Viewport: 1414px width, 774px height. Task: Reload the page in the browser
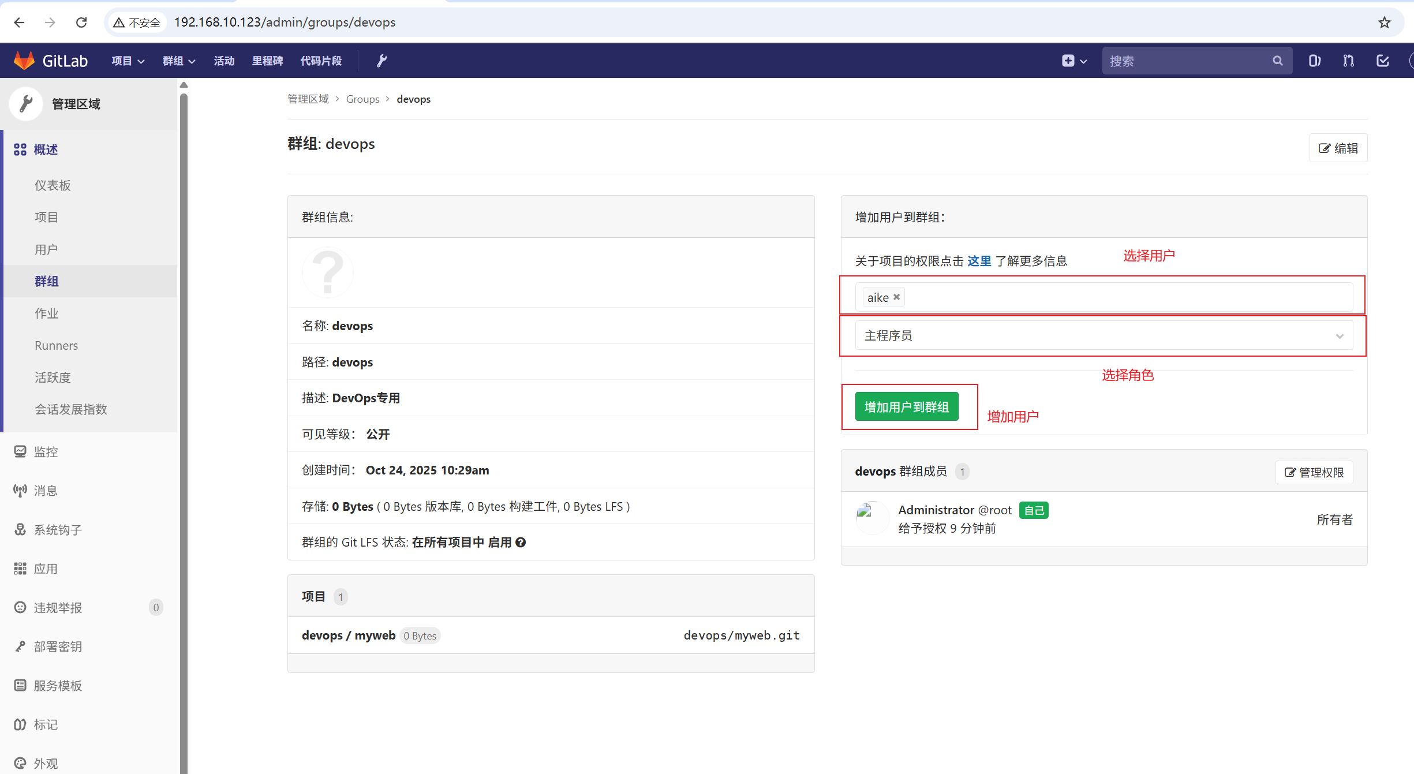(x=81, y=23)
